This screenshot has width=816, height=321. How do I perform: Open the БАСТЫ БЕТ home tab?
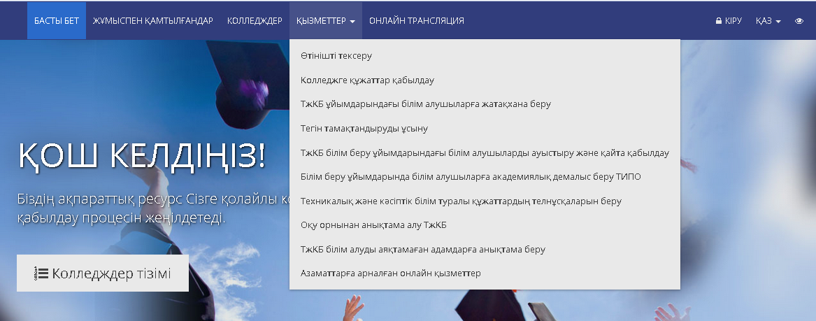tap(57, 21)
